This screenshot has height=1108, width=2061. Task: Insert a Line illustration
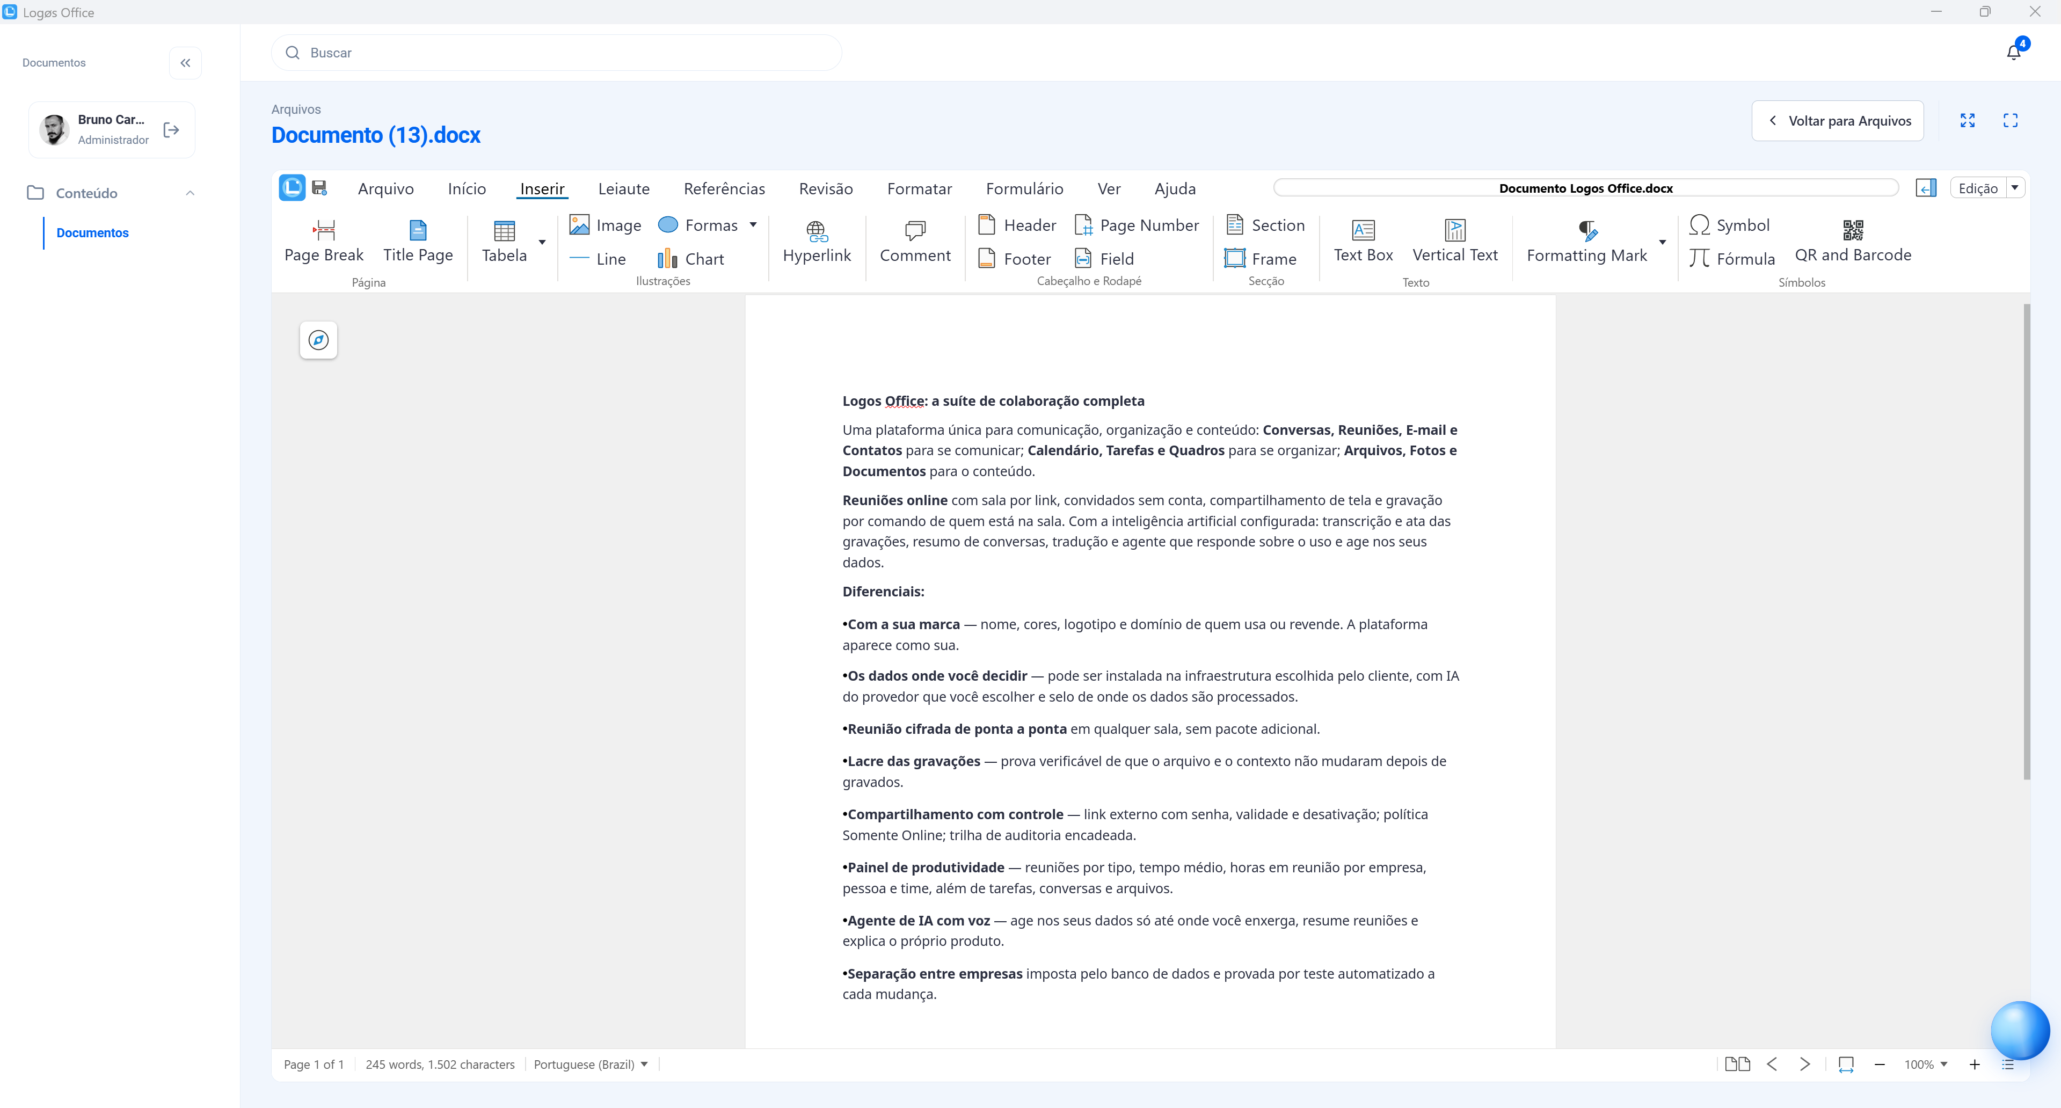598,258
